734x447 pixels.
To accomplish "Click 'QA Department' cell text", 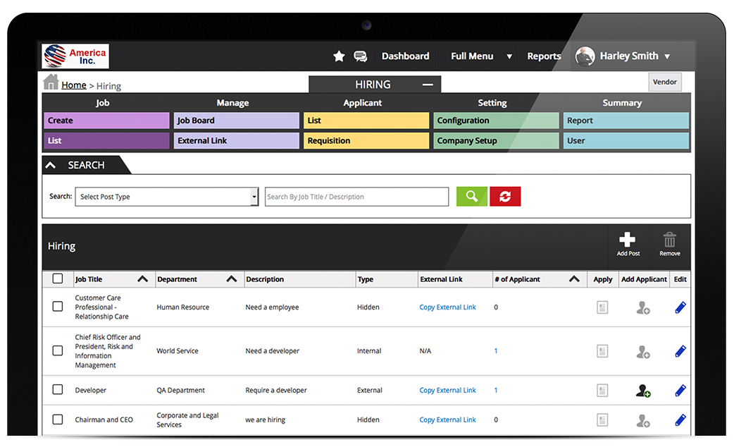I will point(181,391).
